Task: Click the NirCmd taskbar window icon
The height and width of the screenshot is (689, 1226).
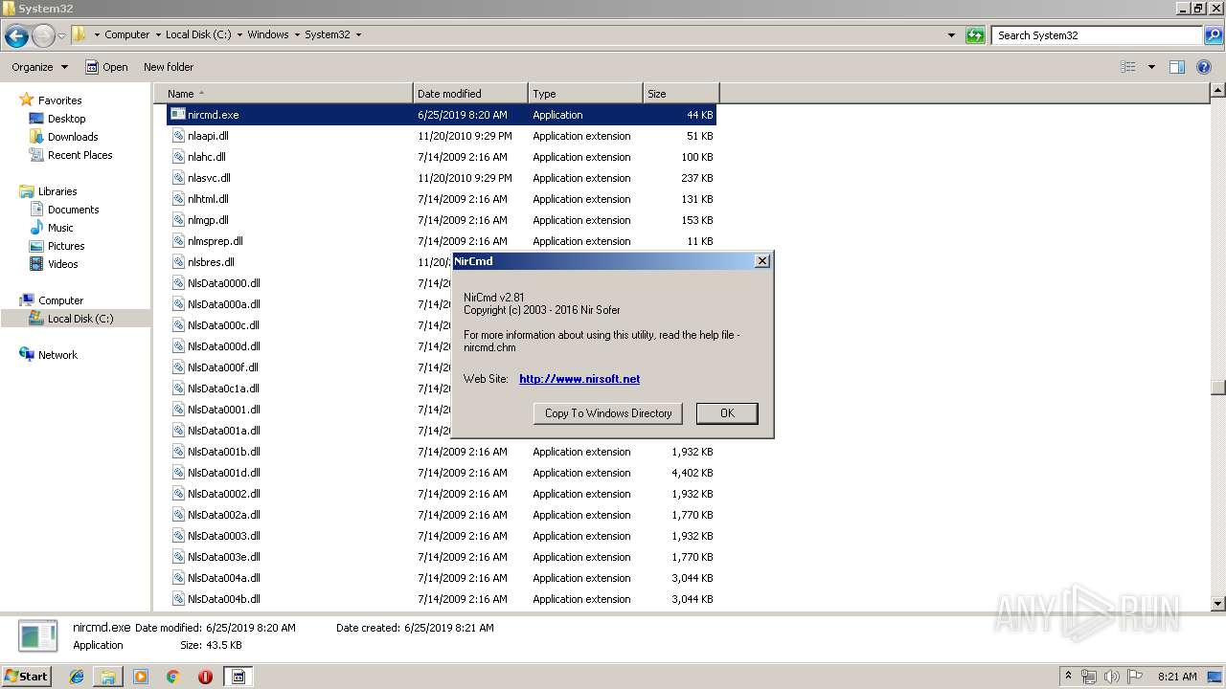Action: [238, 677]
